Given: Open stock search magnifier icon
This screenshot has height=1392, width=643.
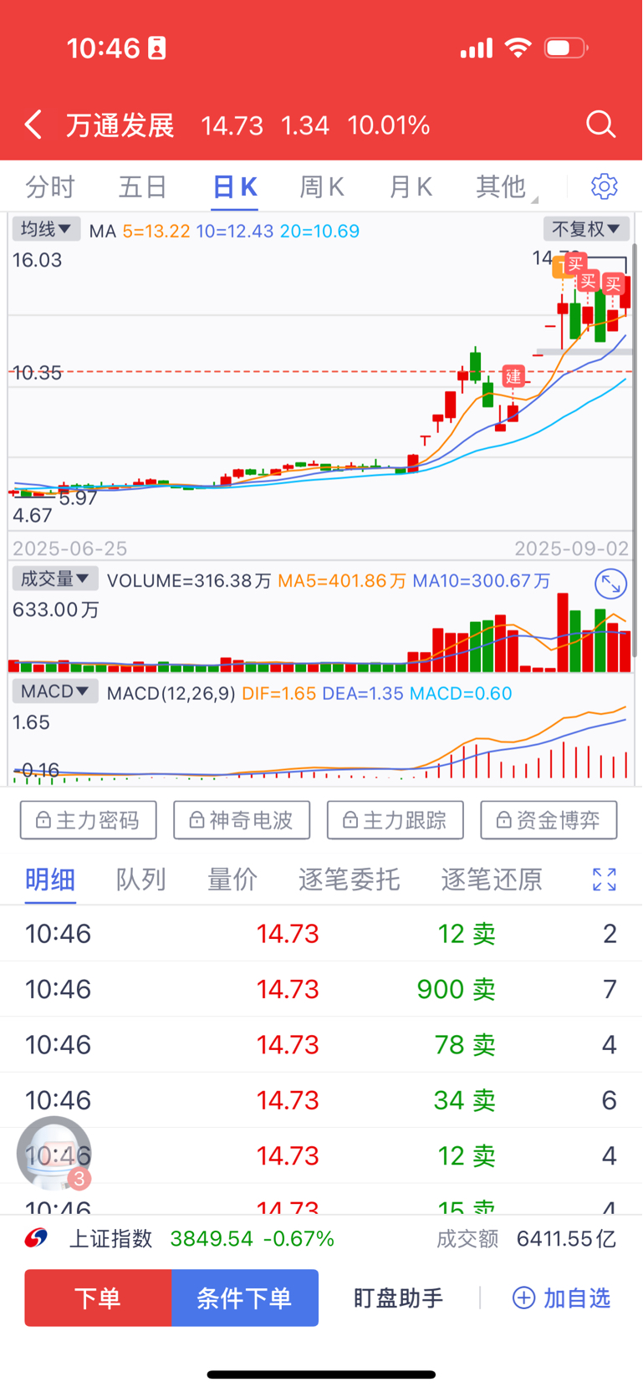Looking at the screenshot, I should point(600,125).
